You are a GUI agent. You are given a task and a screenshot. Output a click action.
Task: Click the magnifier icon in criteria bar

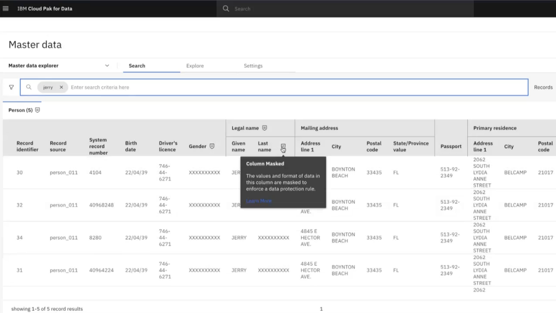pyautogui.click(x=29, y=87)
